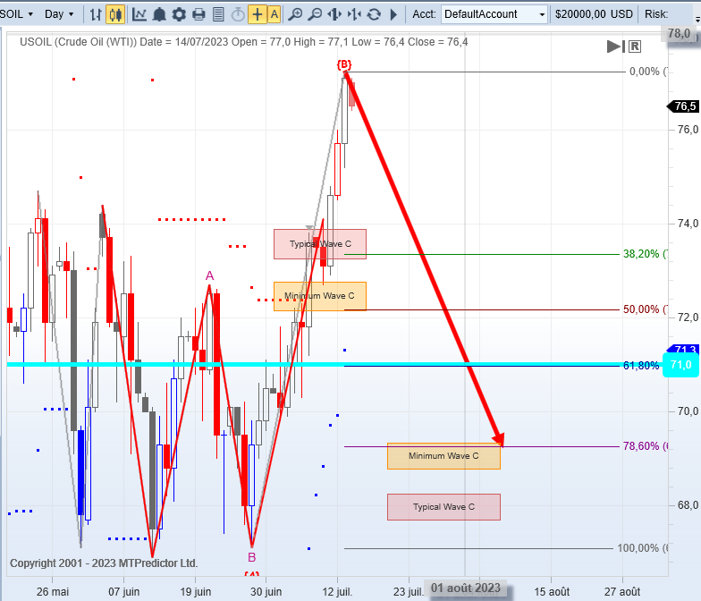
Task: Expand the toolbar overflow arrow
Action: [697, 20]
